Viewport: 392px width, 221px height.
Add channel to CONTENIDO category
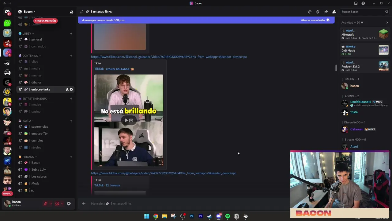(71, 56)
